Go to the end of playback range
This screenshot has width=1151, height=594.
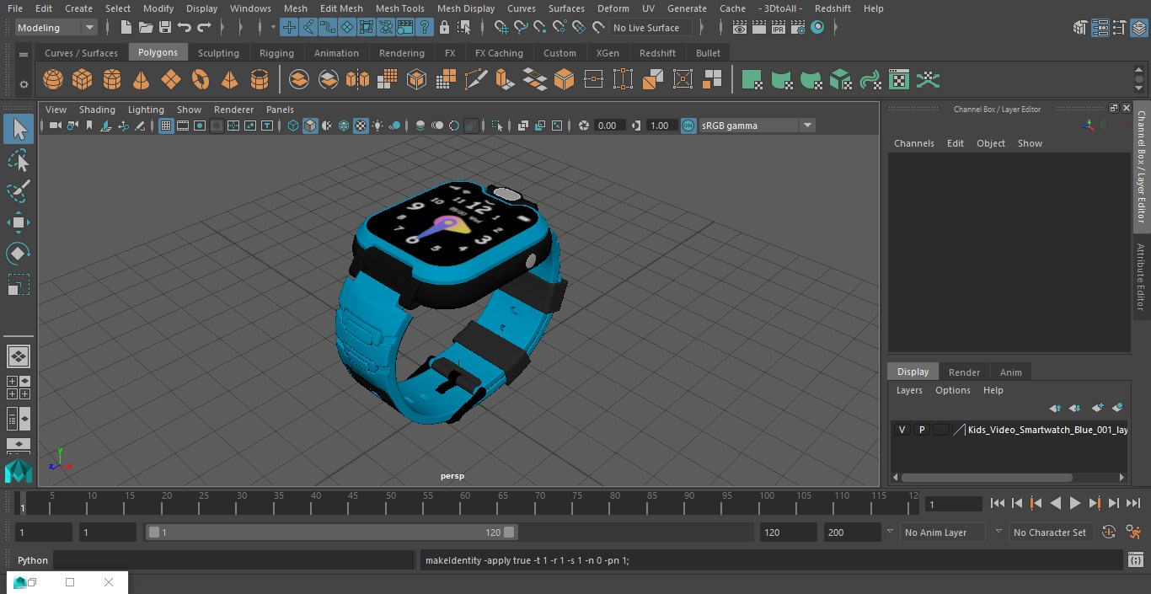(1133, 503)
